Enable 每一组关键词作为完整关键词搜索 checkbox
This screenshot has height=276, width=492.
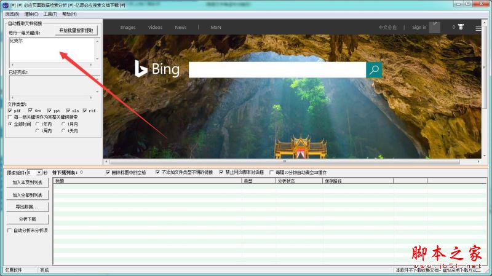[x=10, y=117]
